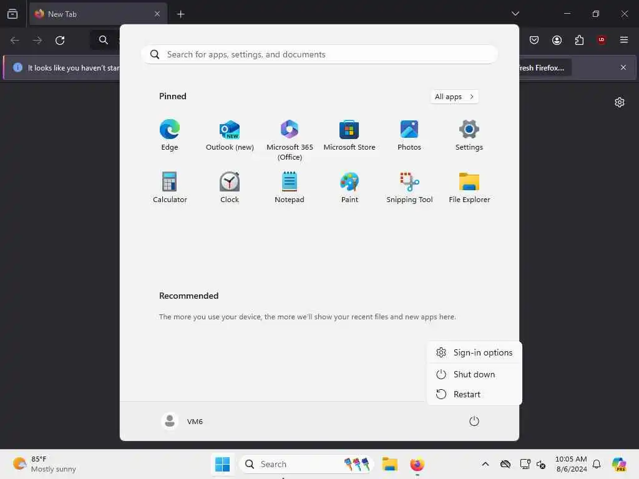Switch to Firefox from the taskbar
This screenshot has width=639, height=479.
[x=417, y=464]
